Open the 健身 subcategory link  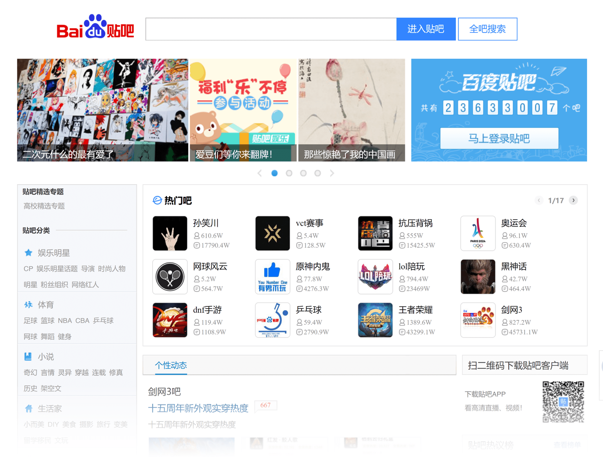[x=64, y=336]
